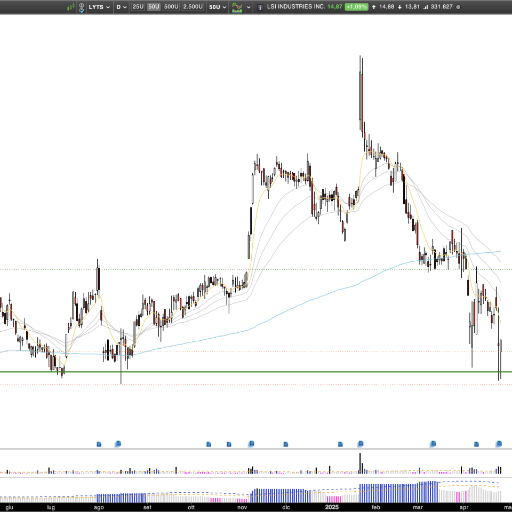Image resolution: width=512 pixels, height=512 pixels.
Task: Click the 2025 year label on time axis
Action: [332, 507]
